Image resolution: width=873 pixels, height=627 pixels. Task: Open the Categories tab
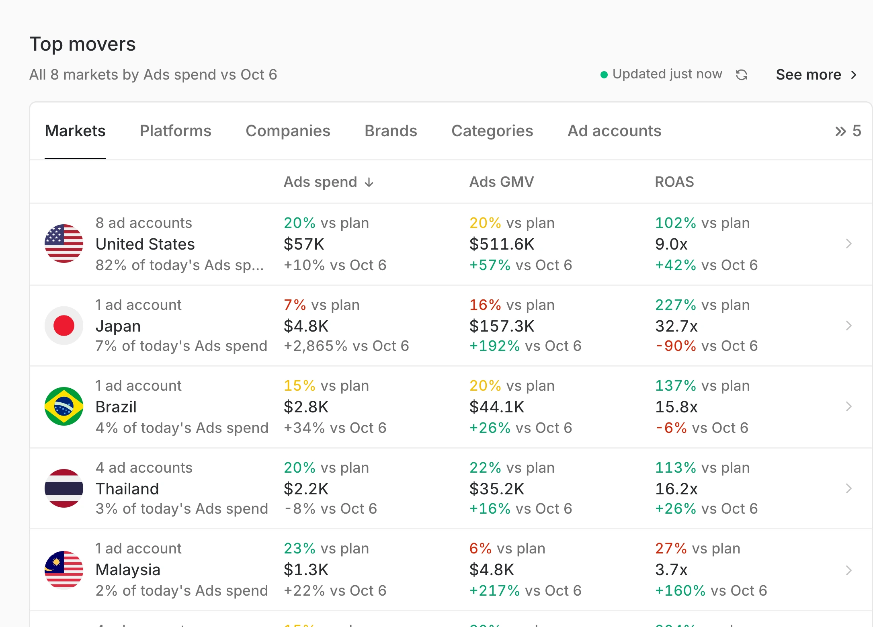point(492,131)
